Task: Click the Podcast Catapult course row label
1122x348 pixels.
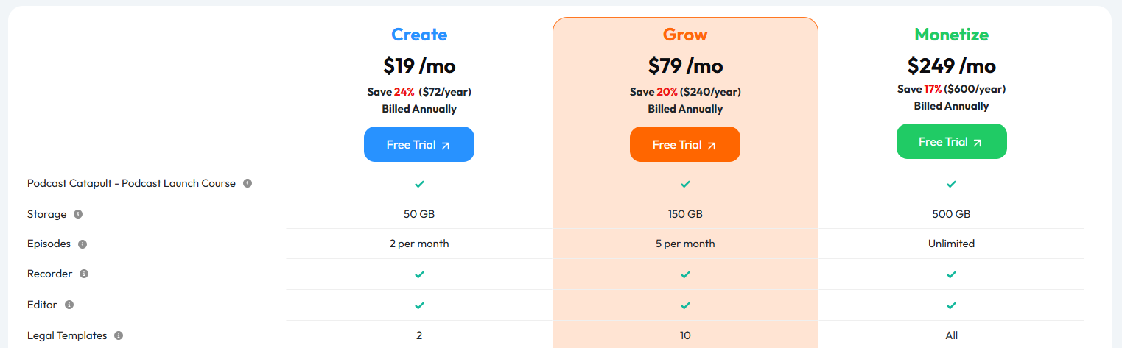Action: click(x=131, y=183)
